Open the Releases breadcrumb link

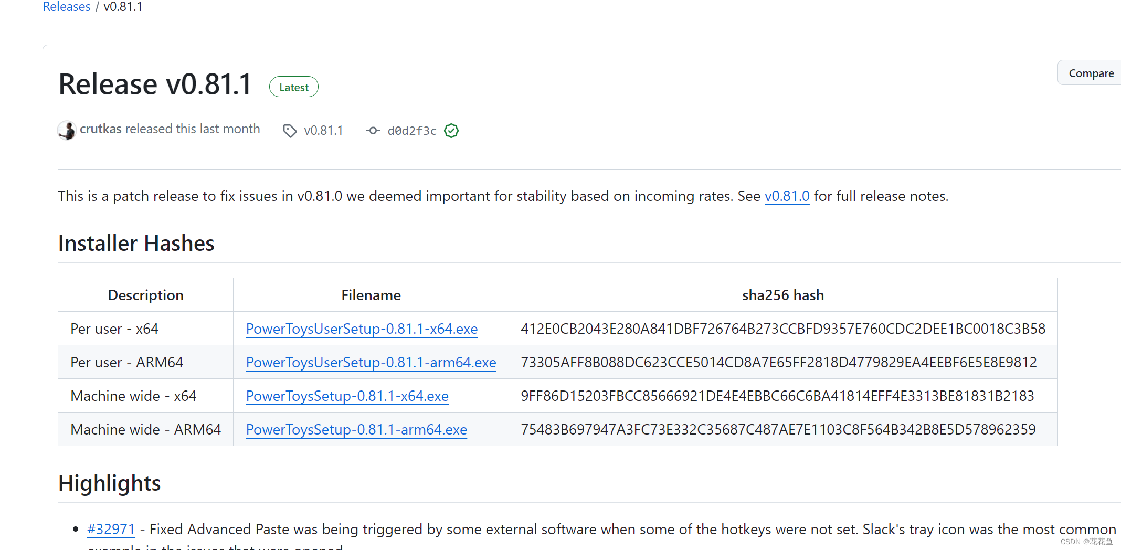coord(67,7)
